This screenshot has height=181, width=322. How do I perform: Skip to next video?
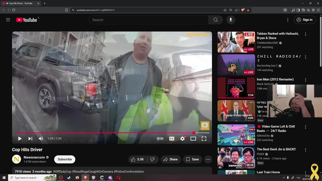coord(30,139)
